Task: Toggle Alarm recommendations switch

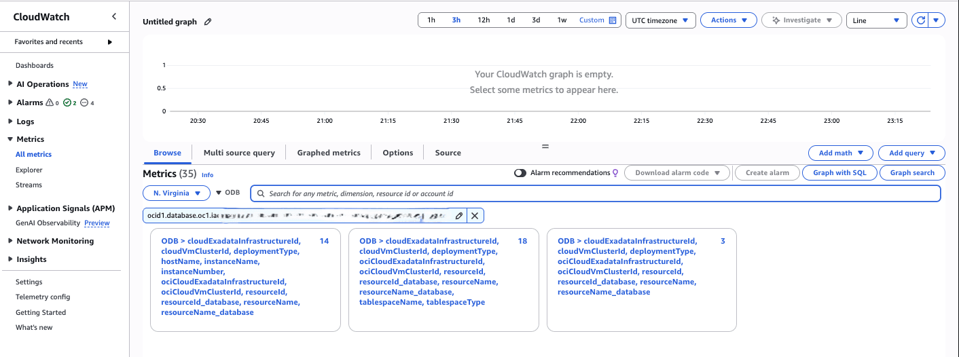Action: 520,173
